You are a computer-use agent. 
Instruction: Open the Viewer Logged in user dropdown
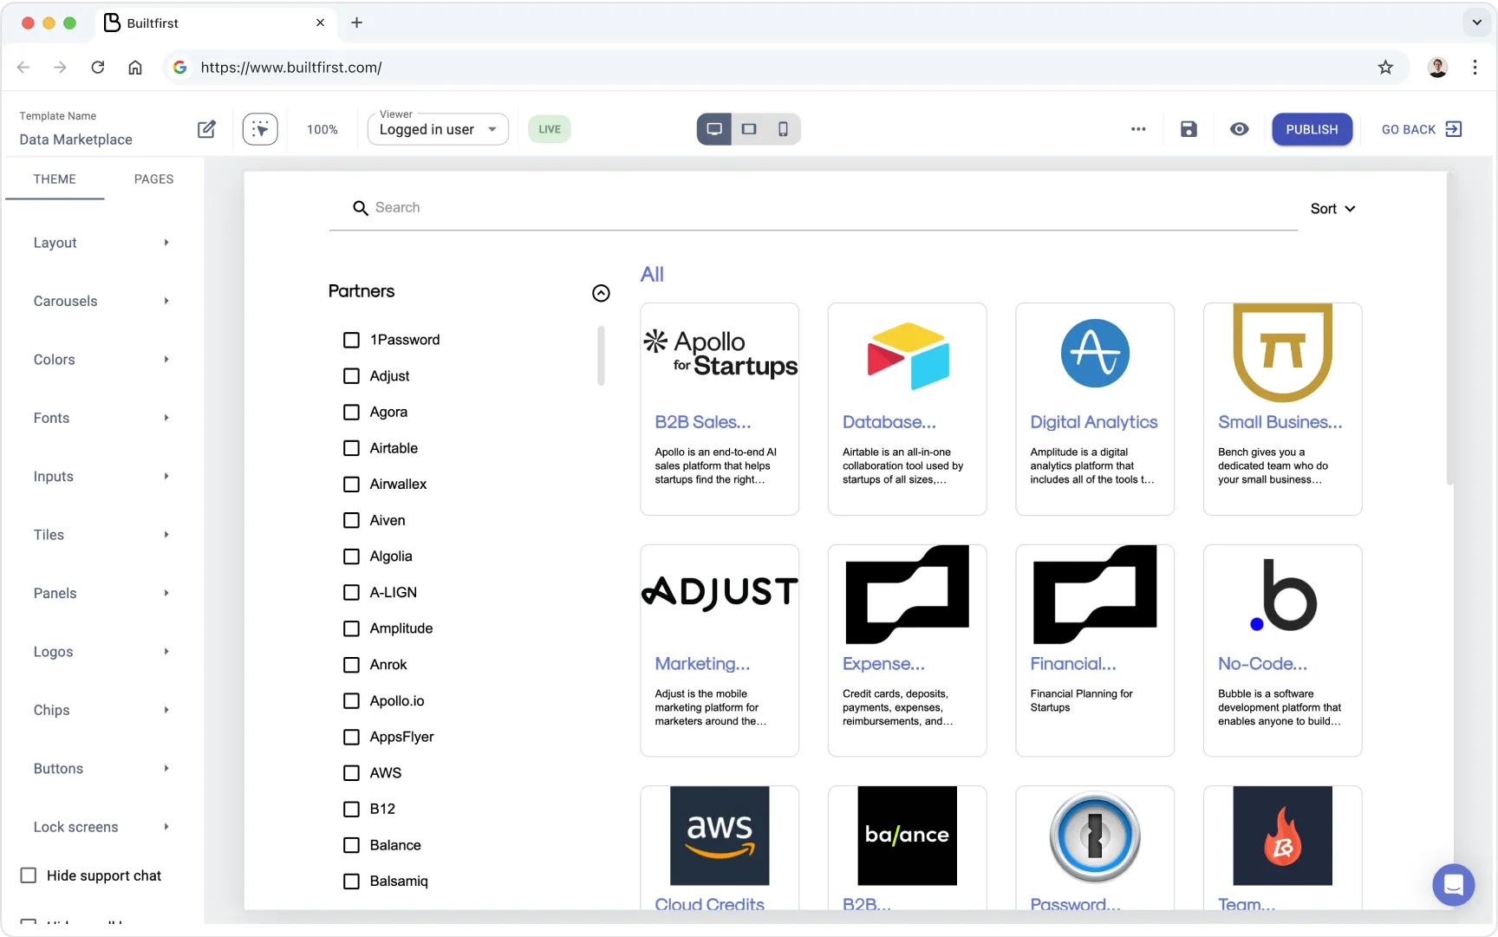pyautogui.click(x=438, y=129)
